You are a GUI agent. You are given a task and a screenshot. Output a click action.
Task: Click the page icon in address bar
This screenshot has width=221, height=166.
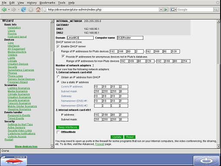point(45,10)
